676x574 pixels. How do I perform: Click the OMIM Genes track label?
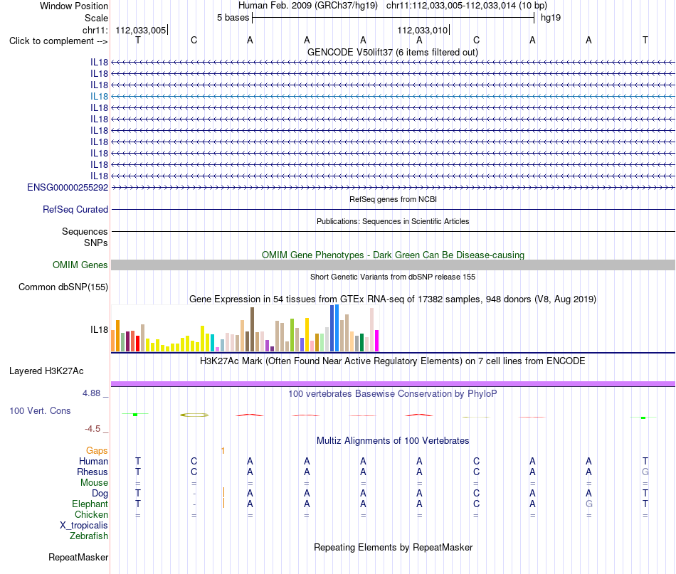(80, 265)
